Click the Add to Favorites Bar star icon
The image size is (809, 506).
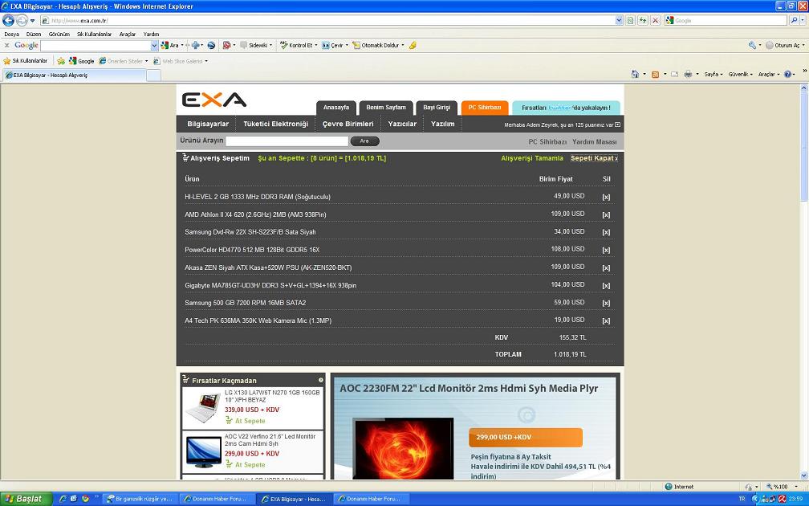[x=61, y=61]
